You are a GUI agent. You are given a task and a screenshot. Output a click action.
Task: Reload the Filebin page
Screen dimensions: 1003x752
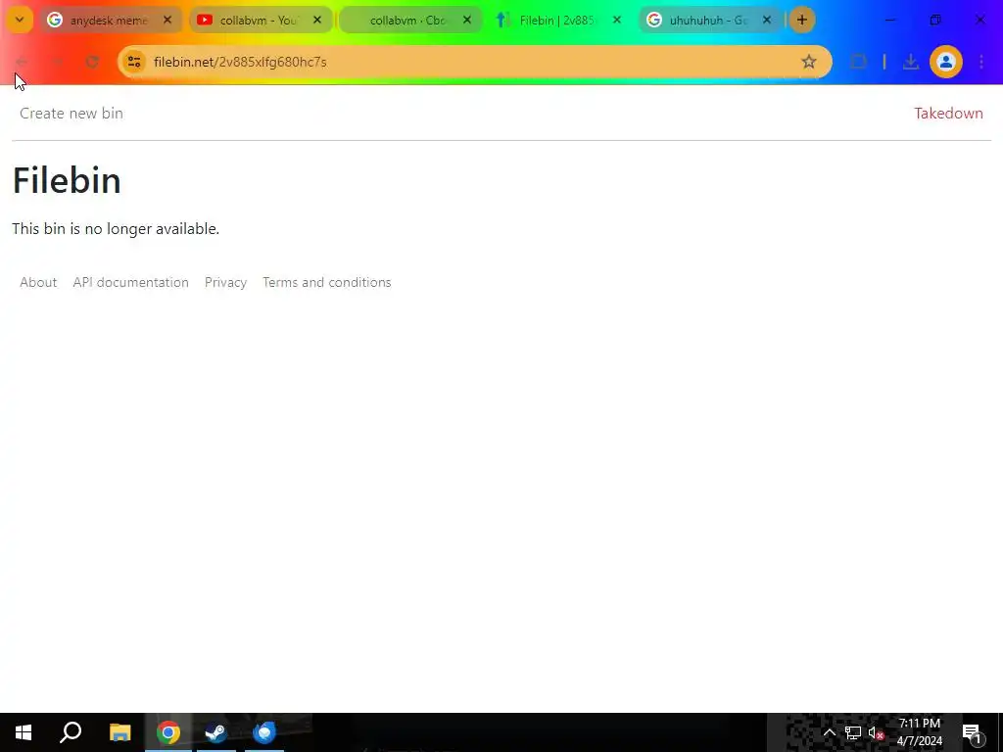[x=92, y=62]
